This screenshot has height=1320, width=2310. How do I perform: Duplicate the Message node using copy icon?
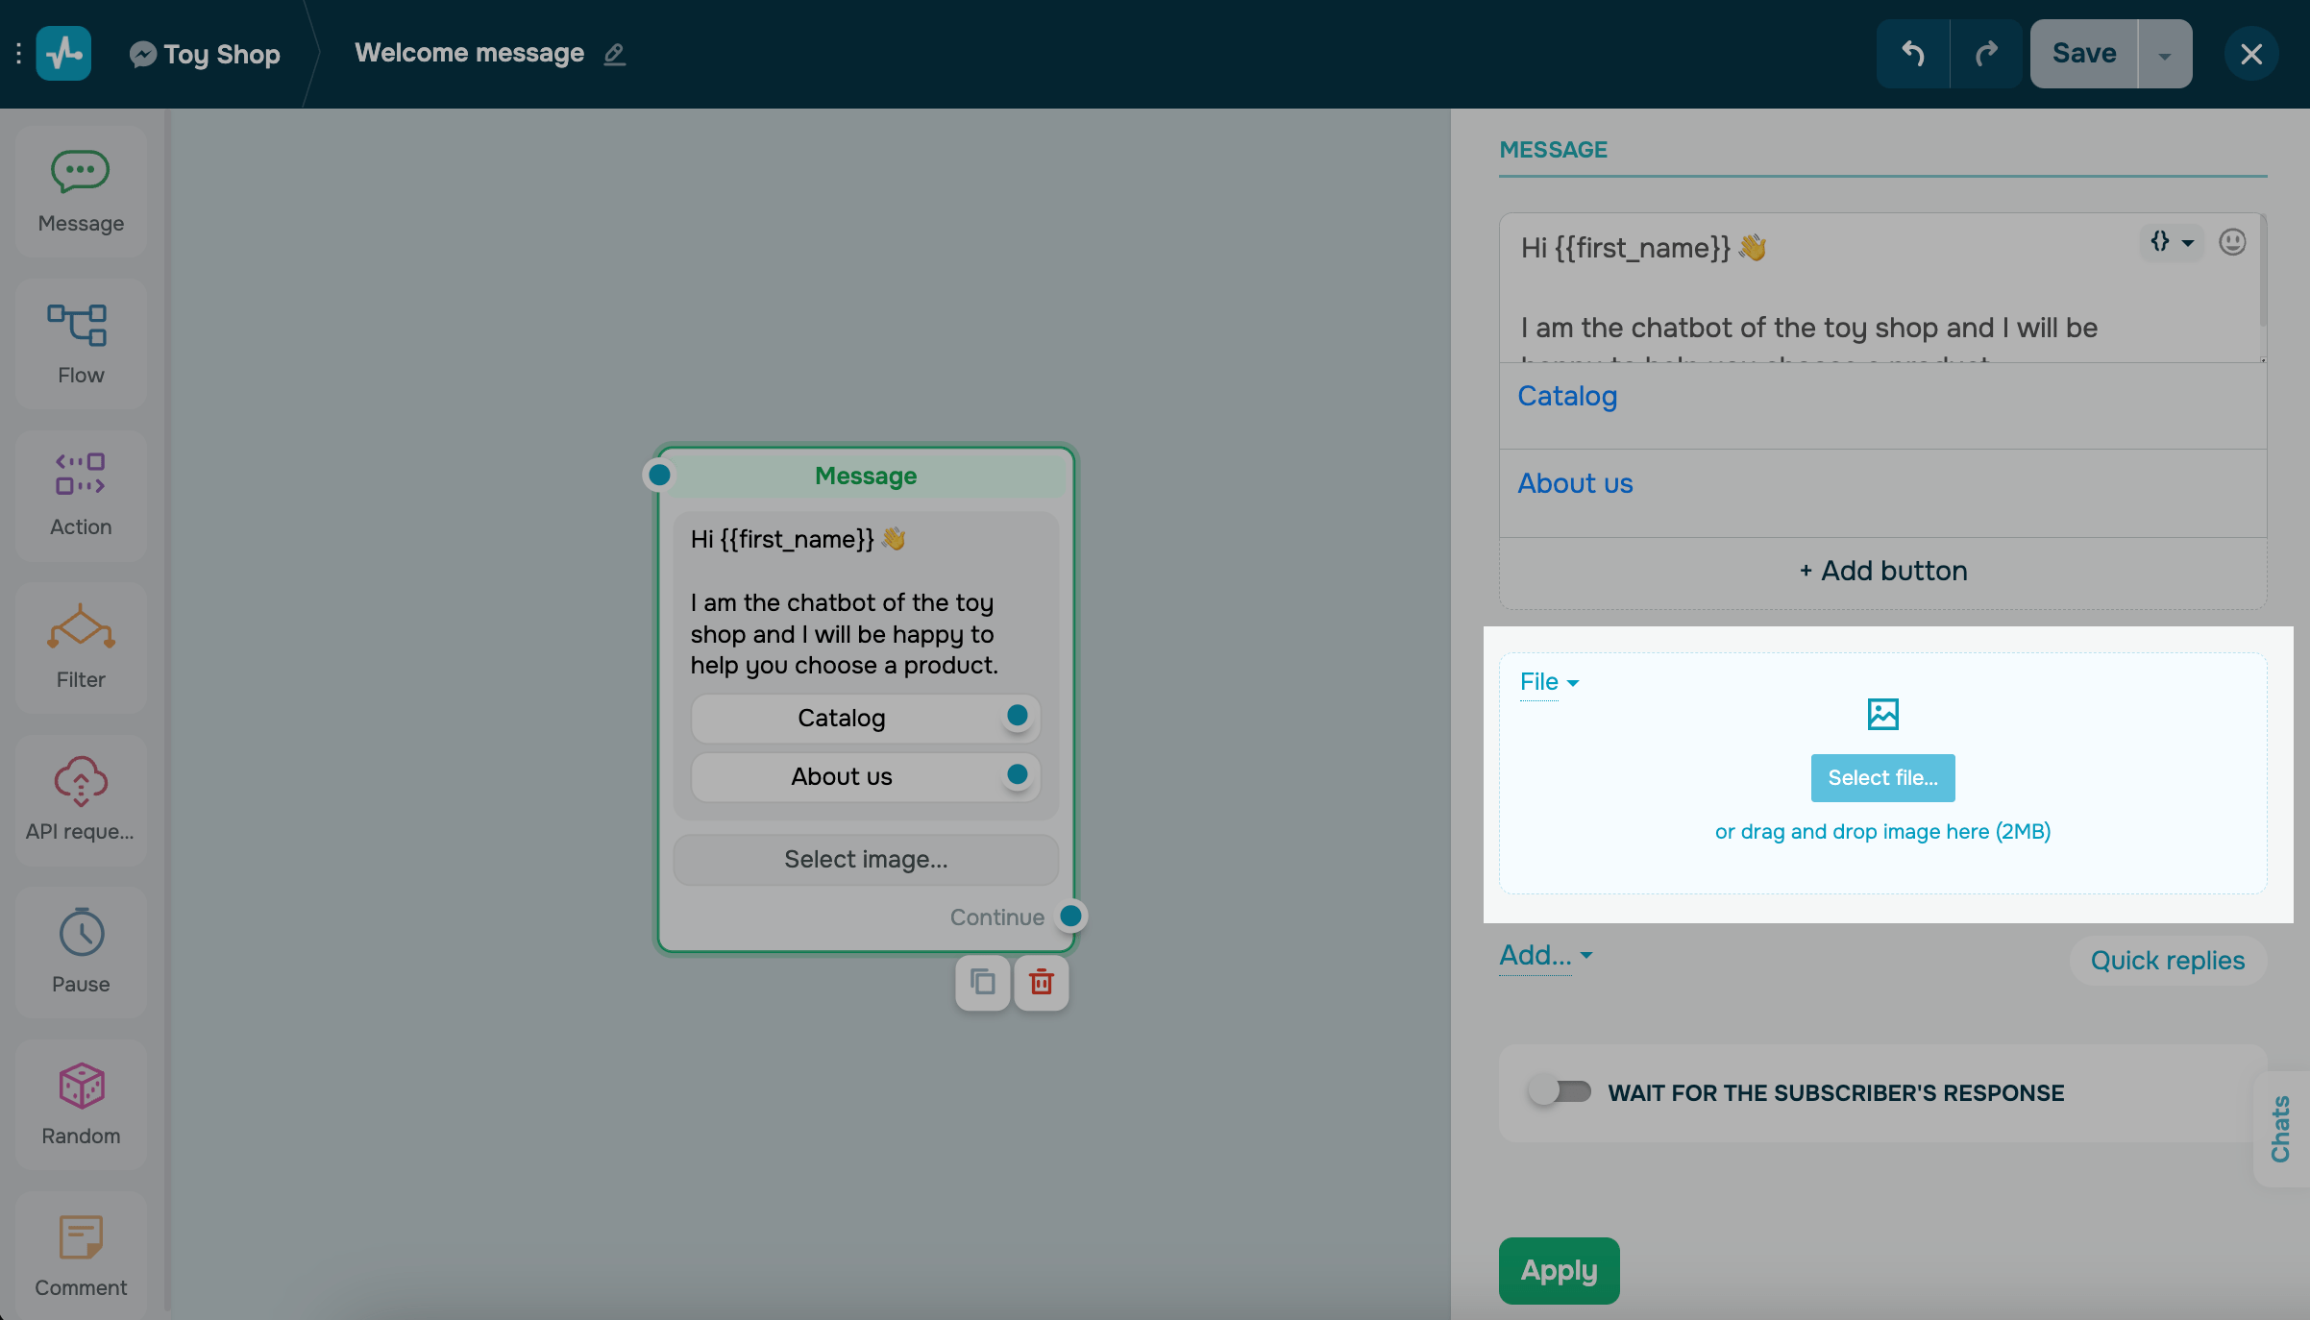(x=982, y=983)
